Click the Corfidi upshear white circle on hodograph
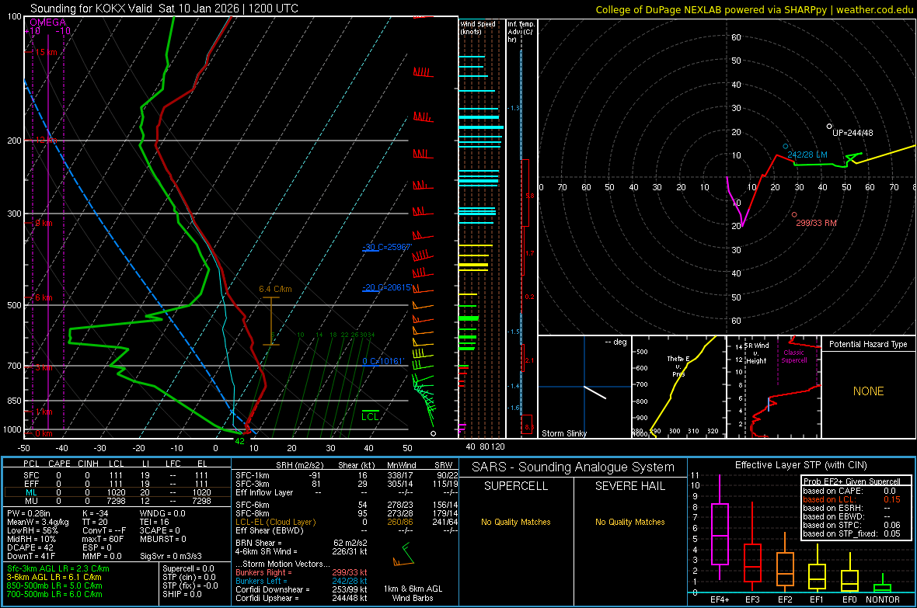This screenshot has width=917, height=608. [829, 127]
